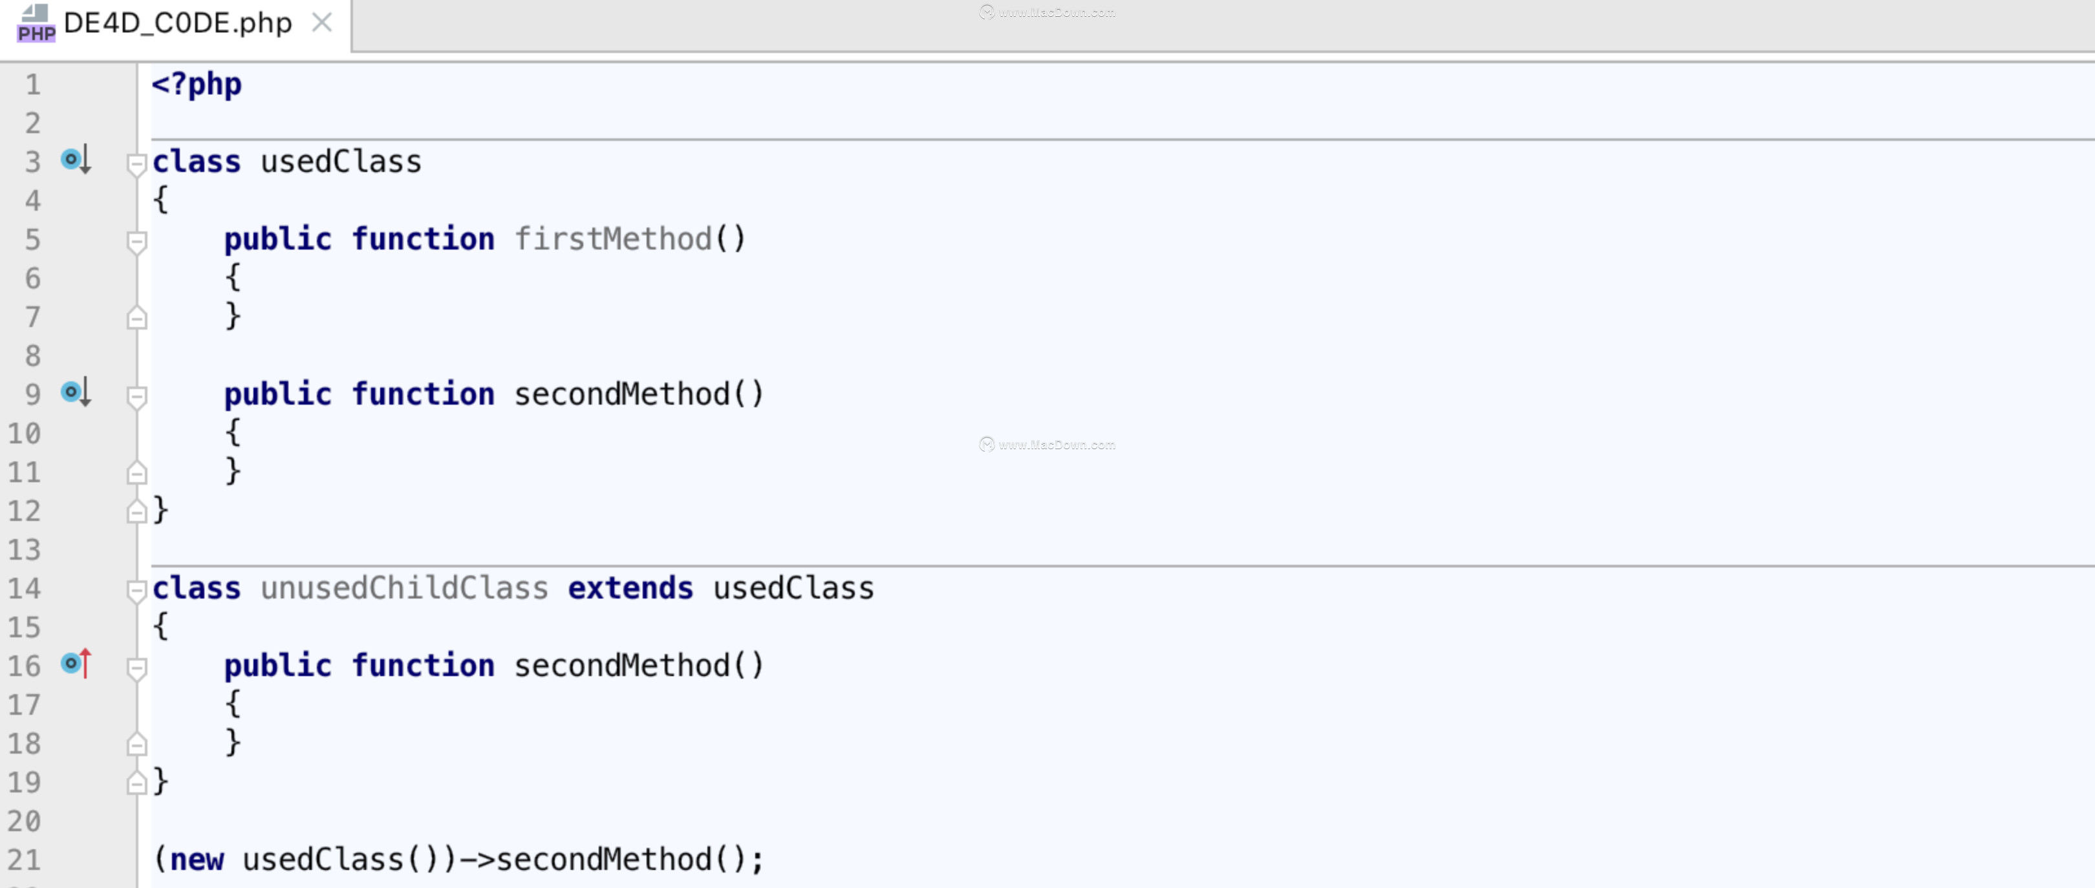Click secondMethod name on line 9

pos(621,394)
